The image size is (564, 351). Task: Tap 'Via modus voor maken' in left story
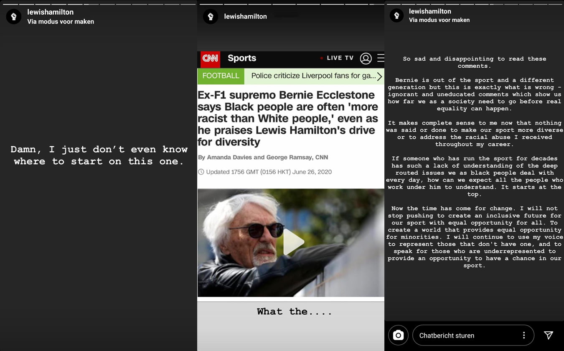[x=61, y=22]
